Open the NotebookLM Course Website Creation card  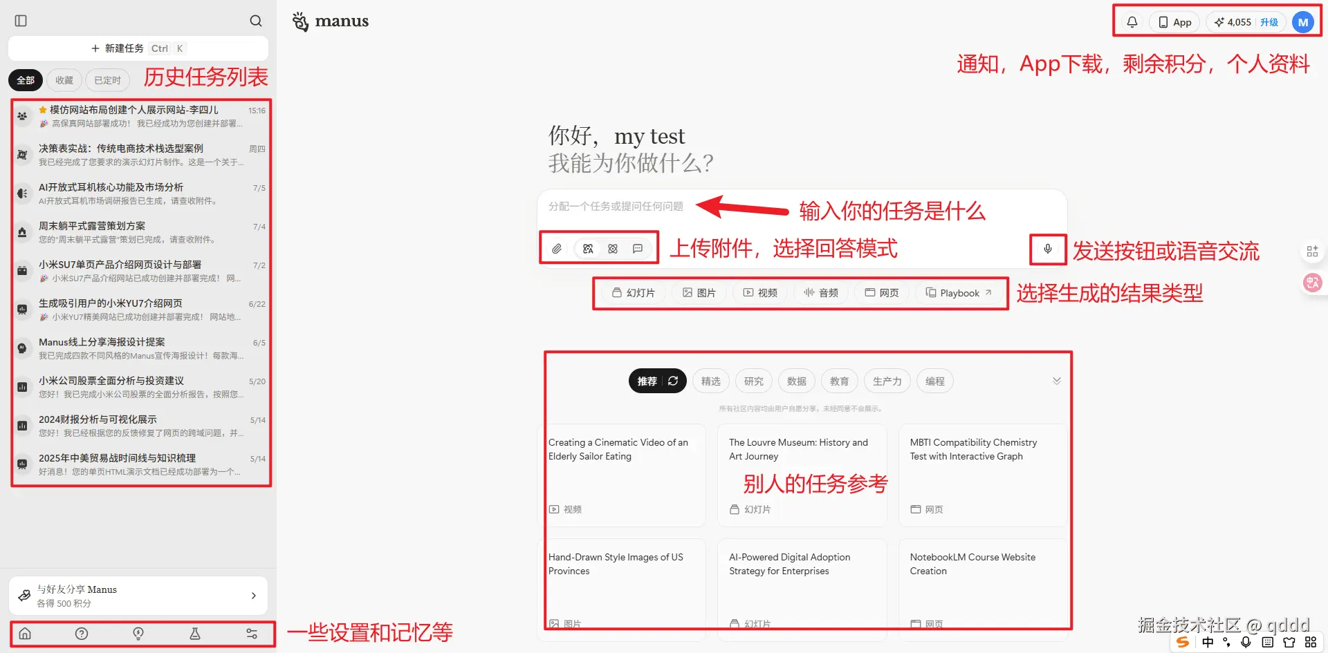click(x=983, y=589)
